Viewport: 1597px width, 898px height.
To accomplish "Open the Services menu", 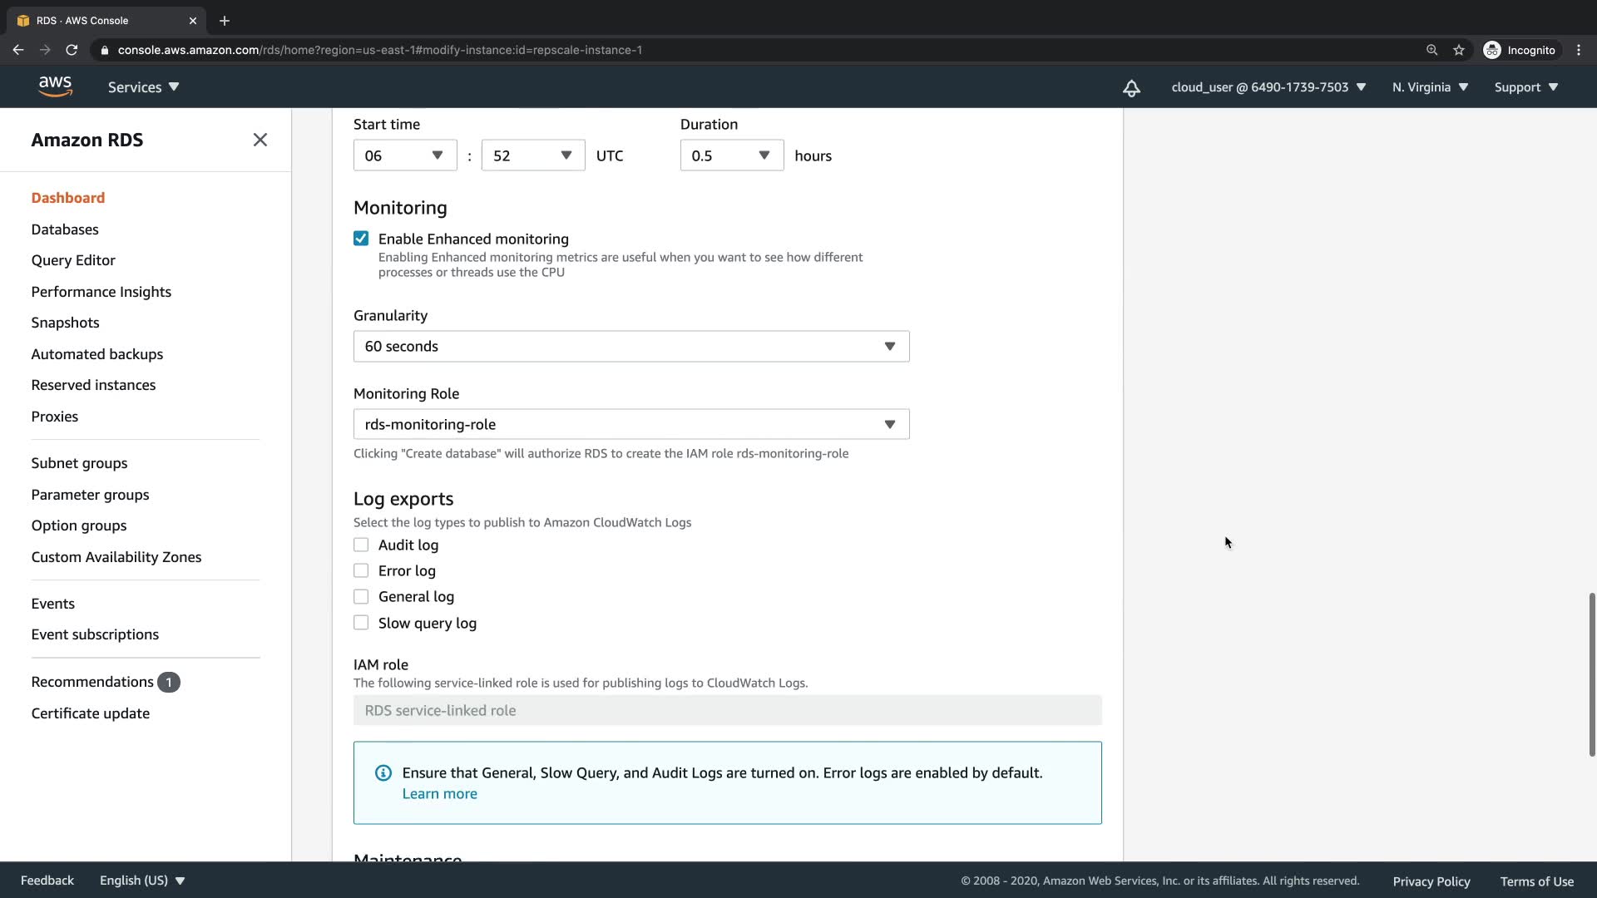I will 143,87.
